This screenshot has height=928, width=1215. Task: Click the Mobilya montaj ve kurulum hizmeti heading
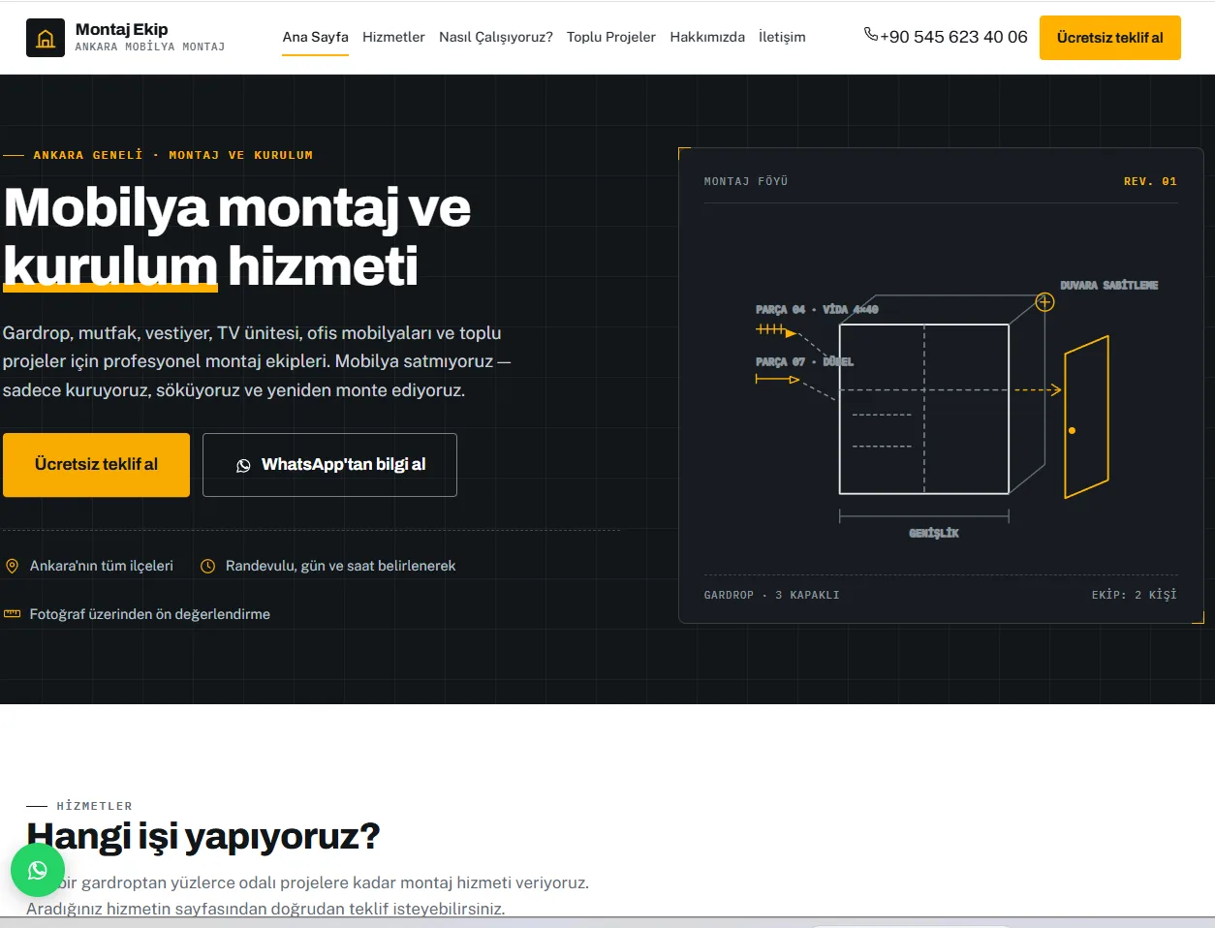237,237
